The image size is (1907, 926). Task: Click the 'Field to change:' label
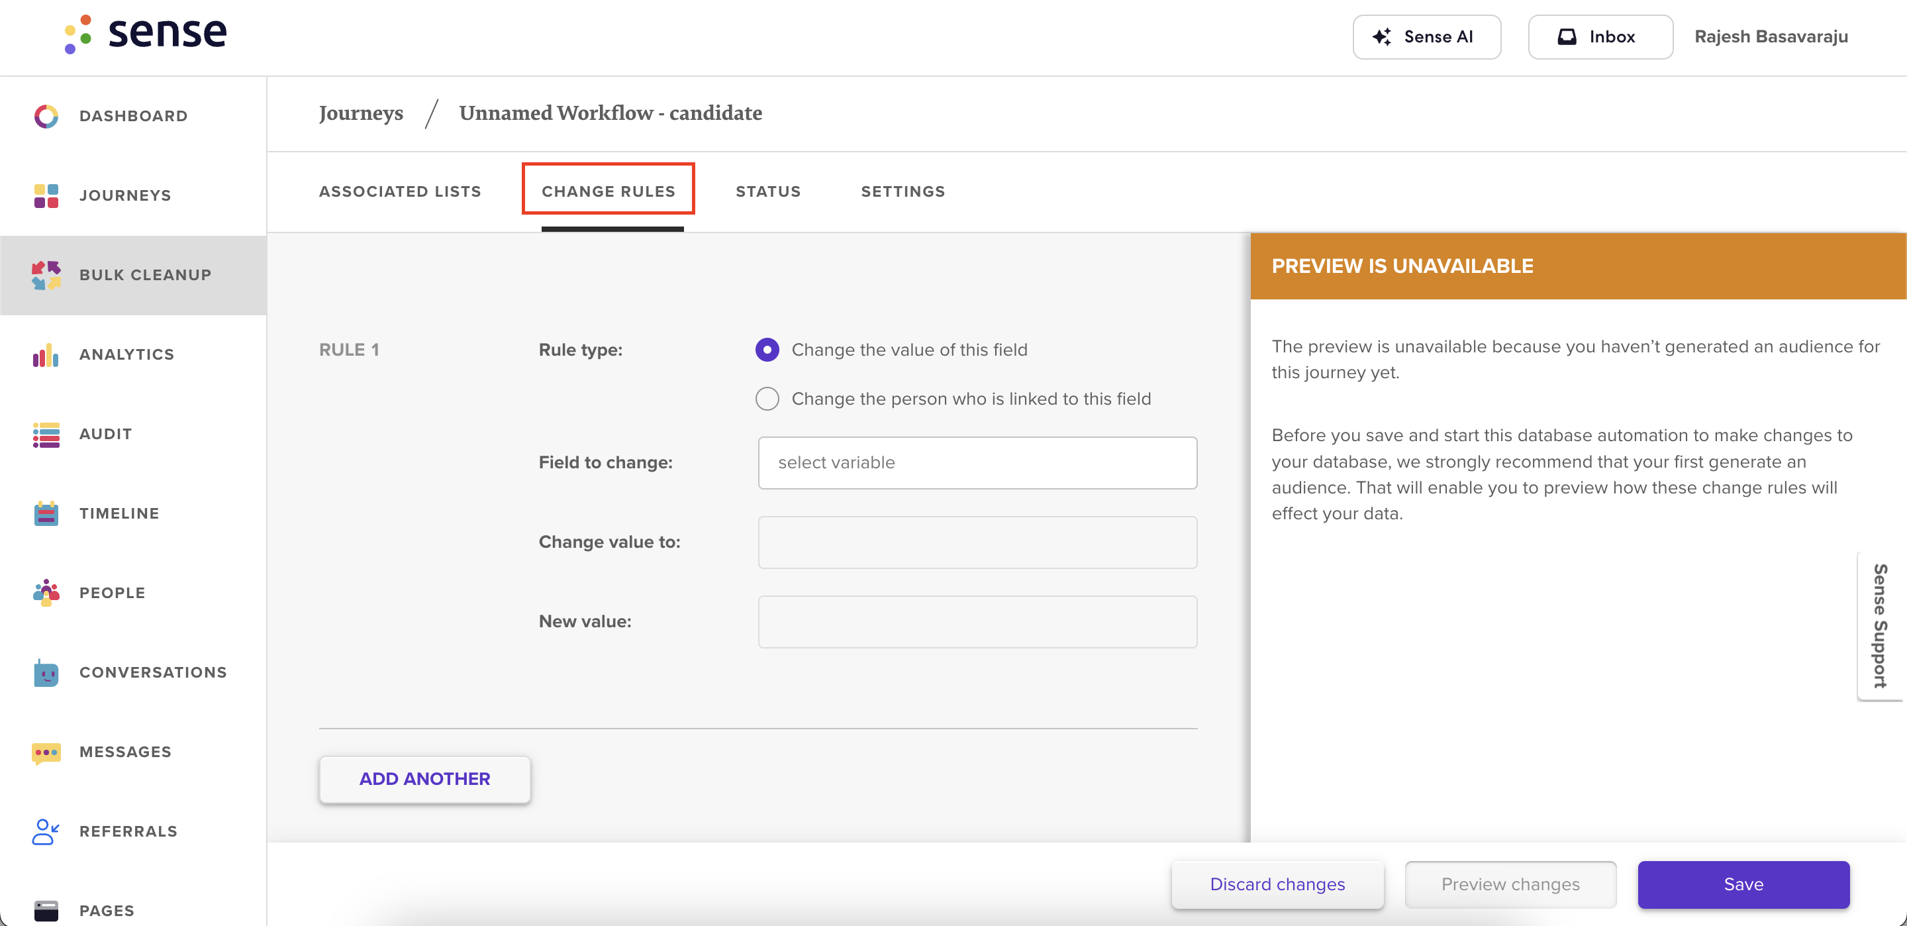click(606, 463)
